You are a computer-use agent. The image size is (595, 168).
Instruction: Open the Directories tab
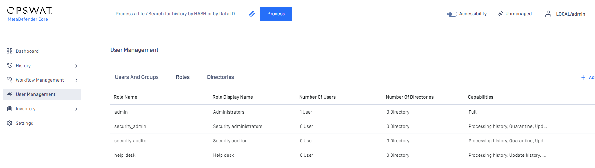[x=221, y=77]
